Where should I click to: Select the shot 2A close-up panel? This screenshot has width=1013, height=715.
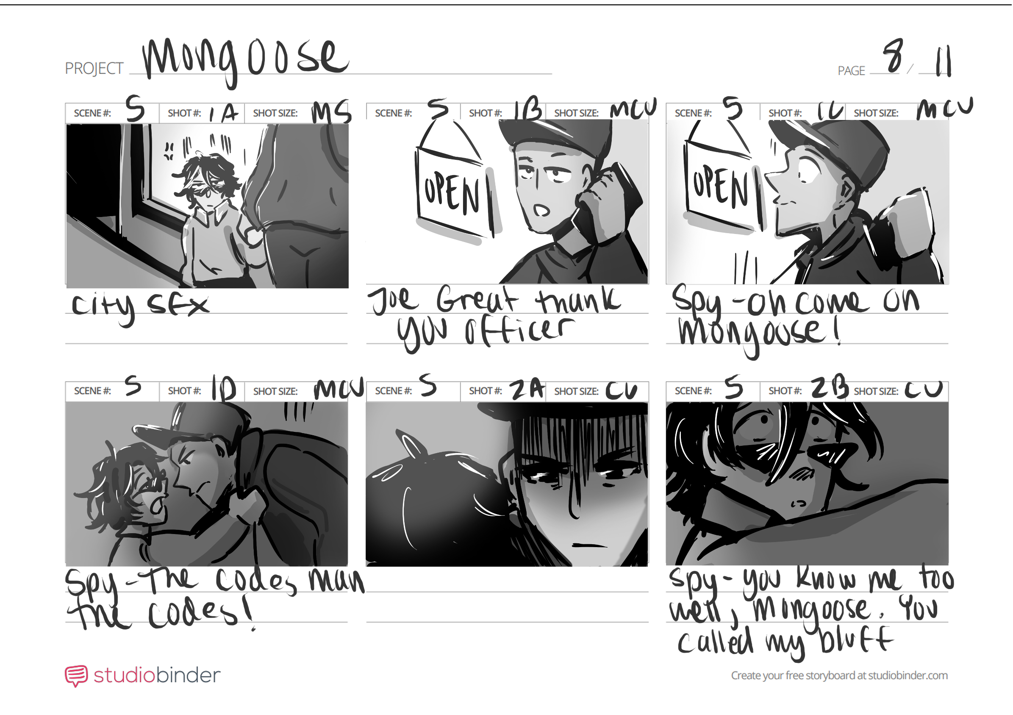point(508,484)
